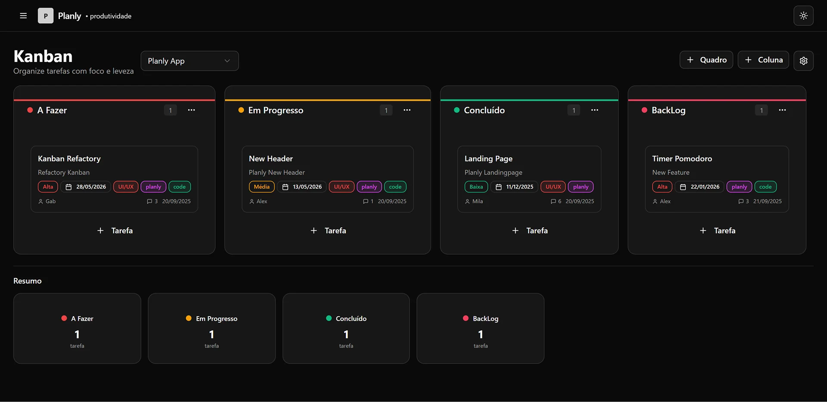Open the Planly App board dropdown

click(x=190, y=61)
